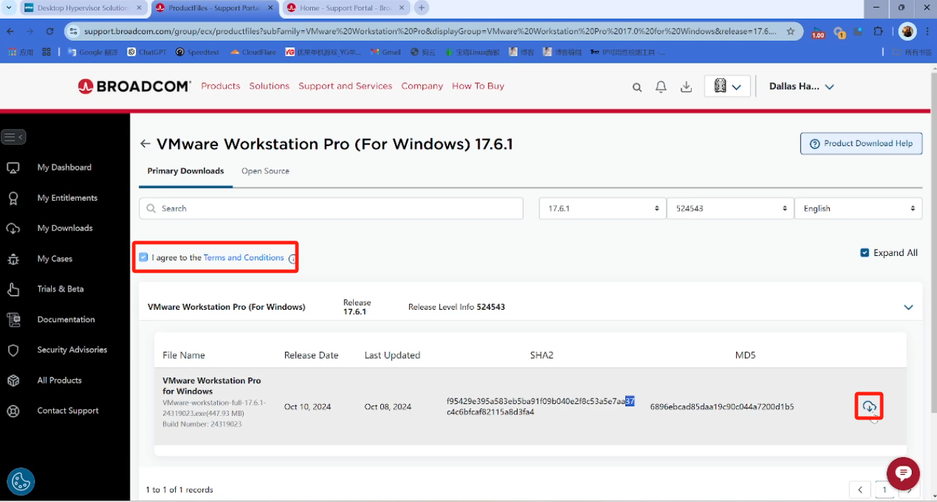Open My Downloads cloud icon
Viewport: 937px width, 502px height.
[x=13, y=229]
